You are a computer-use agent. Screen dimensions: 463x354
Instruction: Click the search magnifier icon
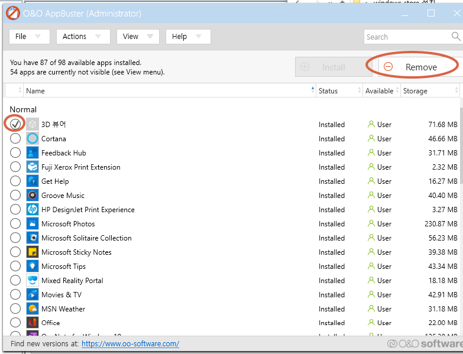pyautogui.click(x=456, y=37)
